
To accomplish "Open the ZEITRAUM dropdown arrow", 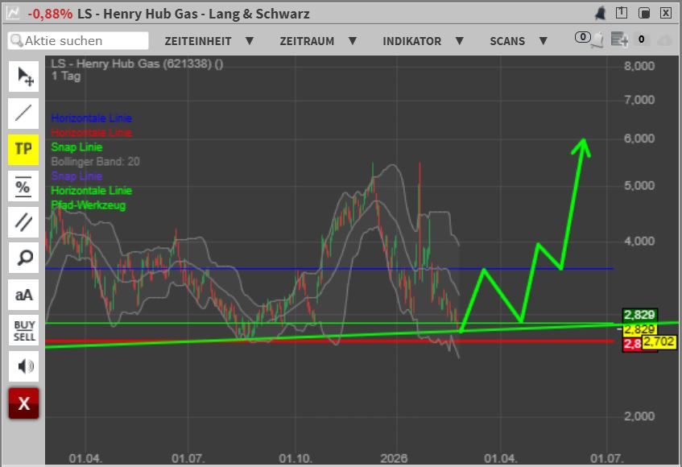I will (x=353, y=41).
